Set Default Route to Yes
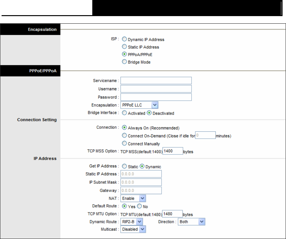The width and height of the screenshot is (286, 239). pos(124,206)
